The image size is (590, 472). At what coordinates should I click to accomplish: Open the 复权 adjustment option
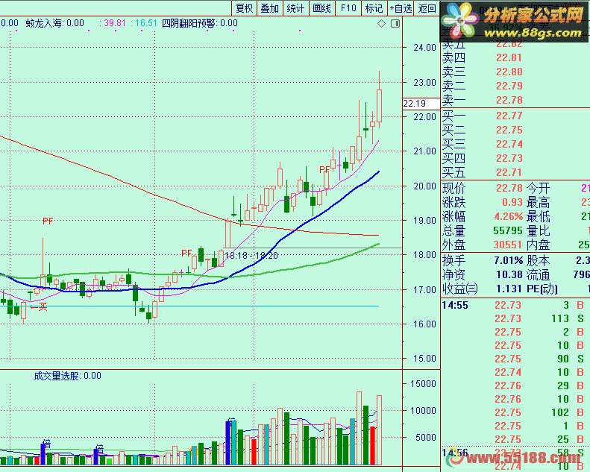244,8
